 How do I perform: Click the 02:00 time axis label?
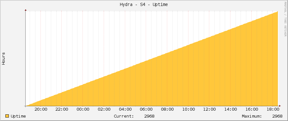coord(104,109)
